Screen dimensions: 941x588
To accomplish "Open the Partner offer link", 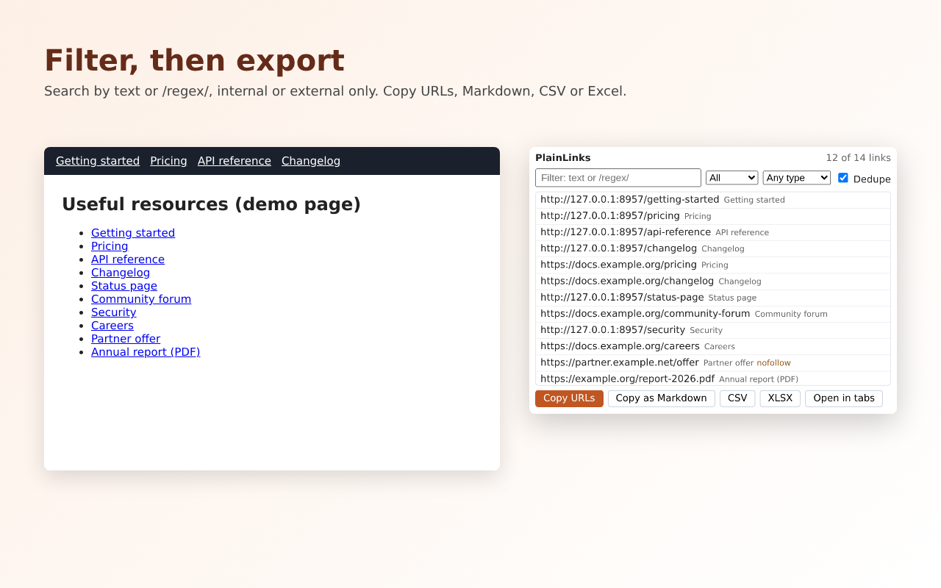I will coord(126,339).
